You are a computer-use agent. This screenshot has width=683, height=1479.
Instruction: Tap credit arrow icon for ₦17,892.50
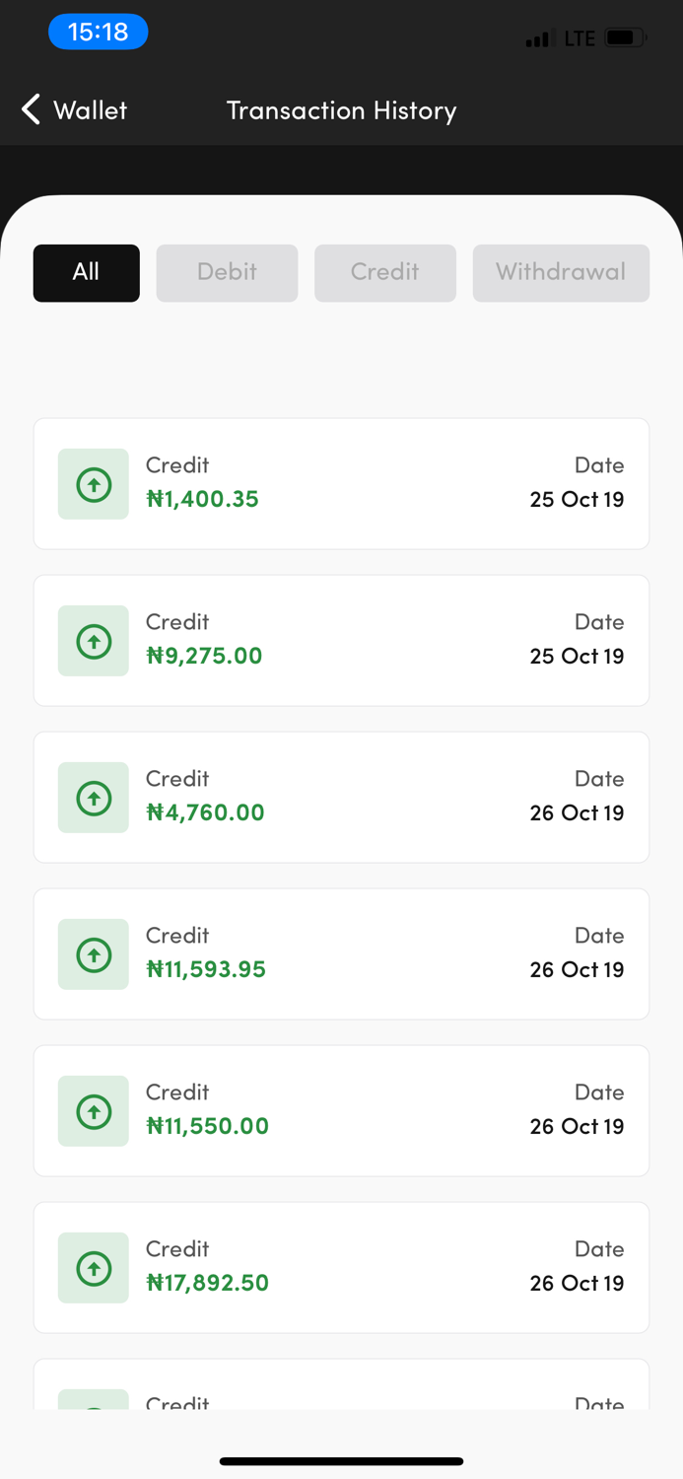(x=94, y=1268)
